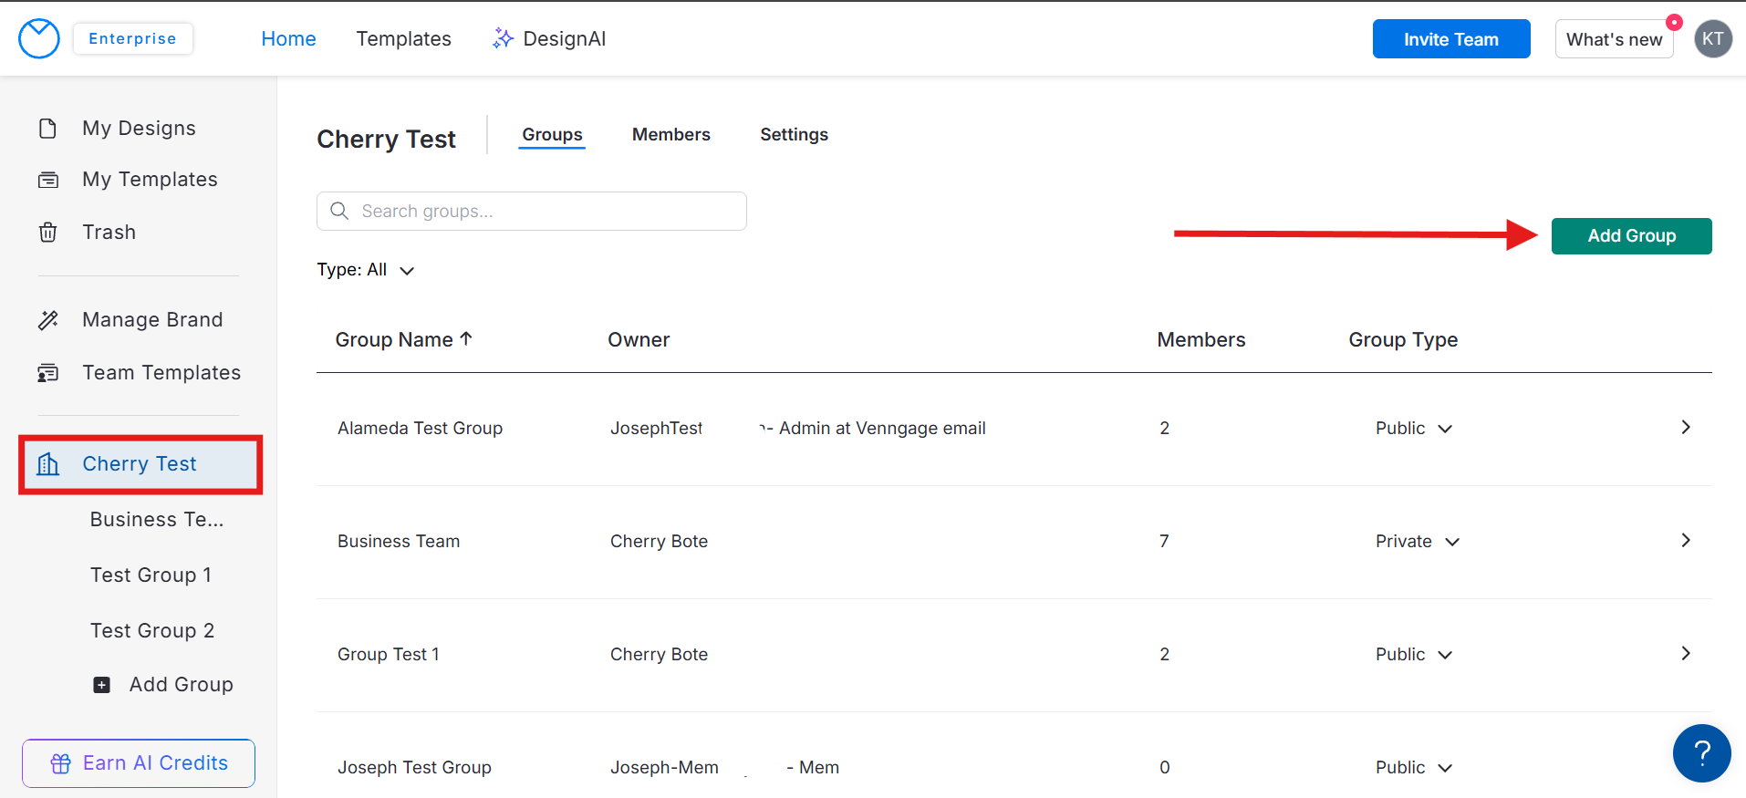This screenshot has height=798, width=1746.
Task: Open the KT user avatar menu
Action: pyautogui.click(x=1713, y=39)
